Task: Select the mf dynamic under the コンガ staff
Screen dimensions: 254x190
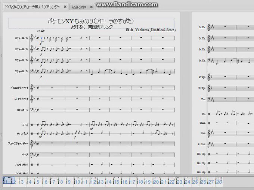Action: pyautogui.click(x=92, y=129)
